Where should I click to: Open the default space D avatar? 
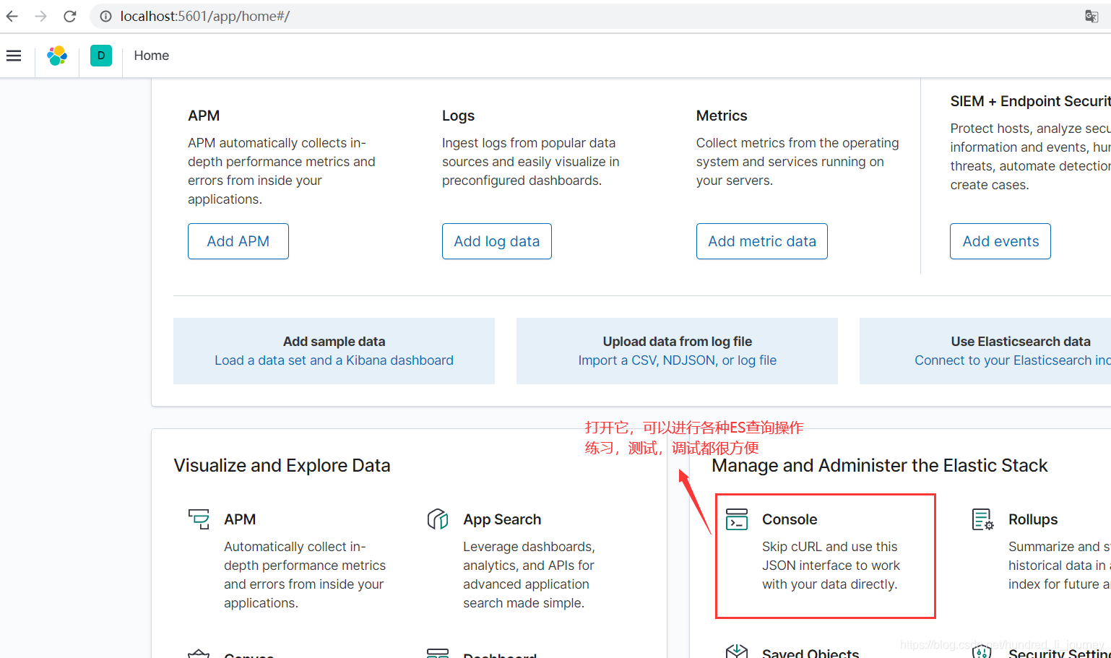pyautogui.click(x=101, y=56)
